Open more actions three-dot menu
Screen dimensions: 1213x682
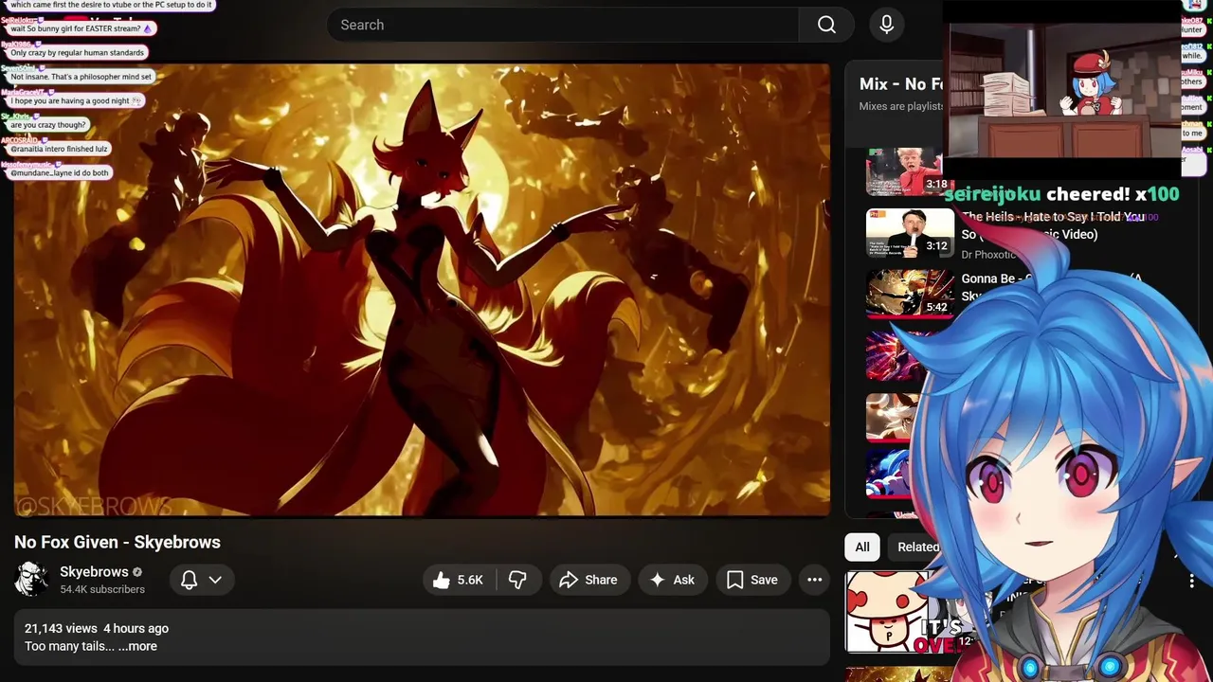pyautogui.click(x=814, y=580)
